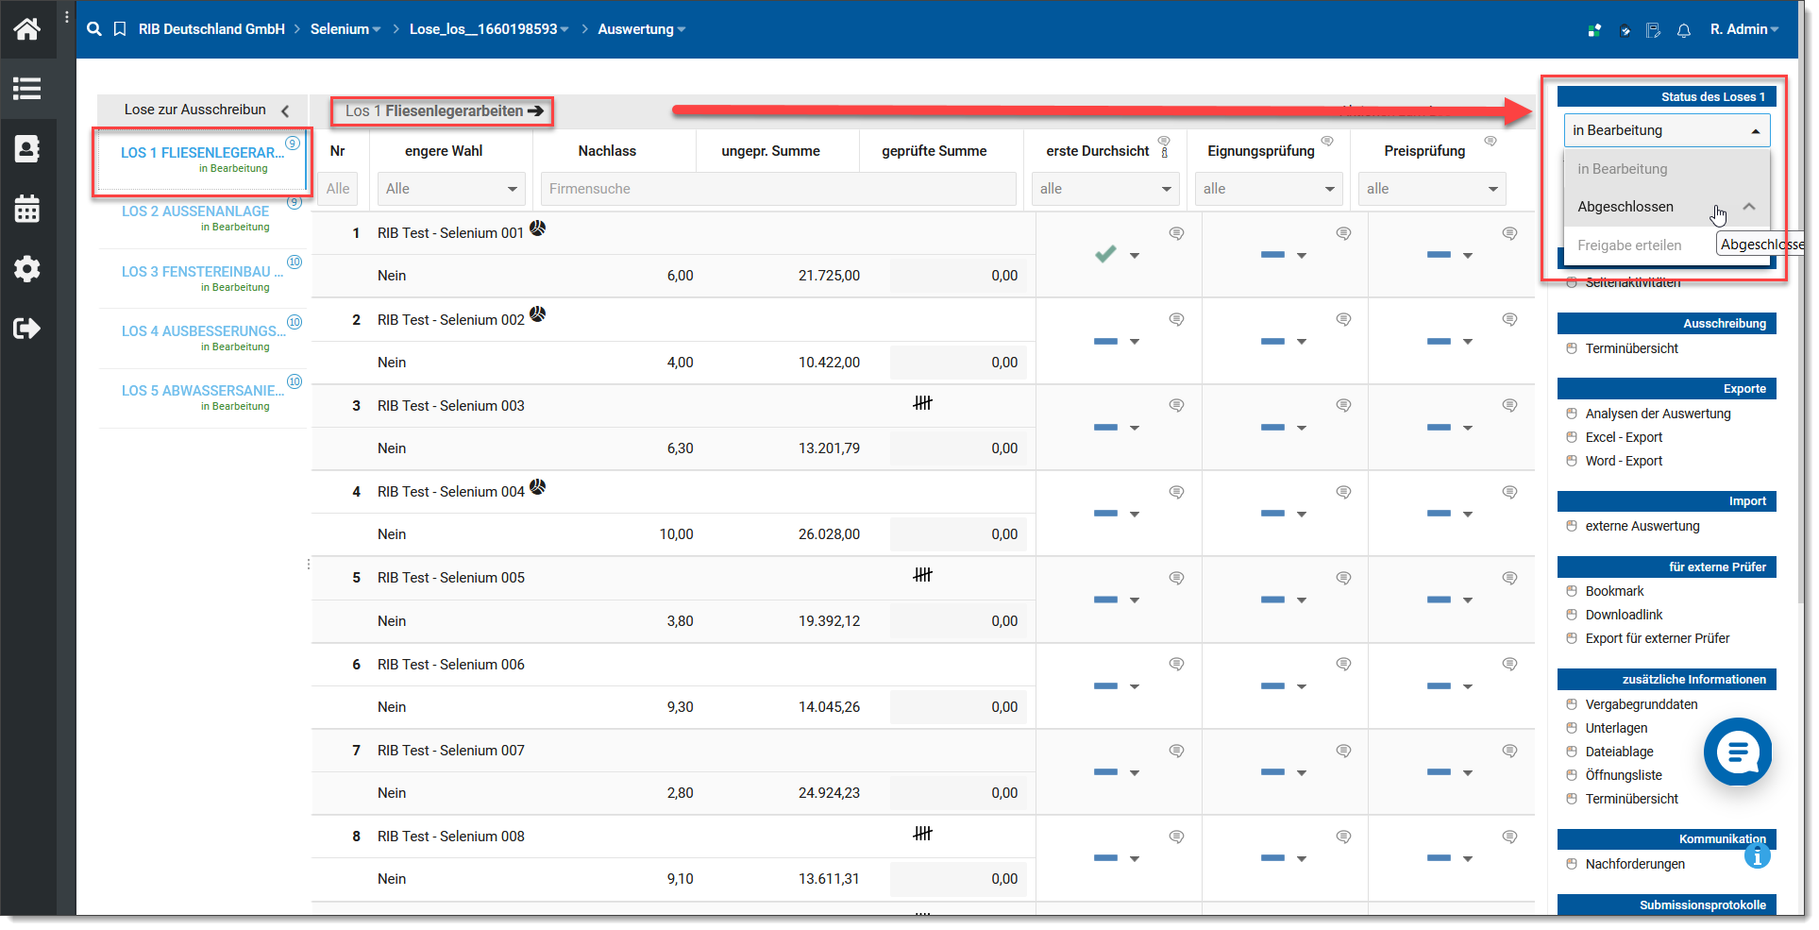This screenshot has height=930, width=1819.
Task: Click the tally marks icon in Selenium 003 row
Action: pyautogui.click(x=922, y=403)
